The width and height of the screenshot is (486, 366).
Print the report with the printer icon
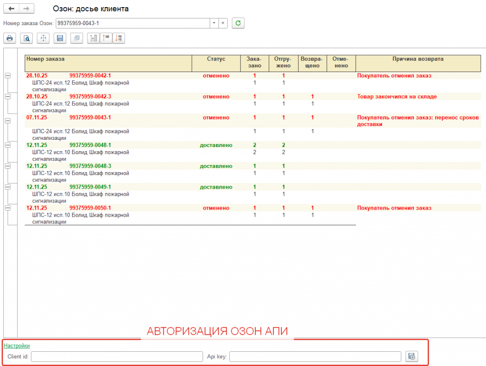(9, 38)
